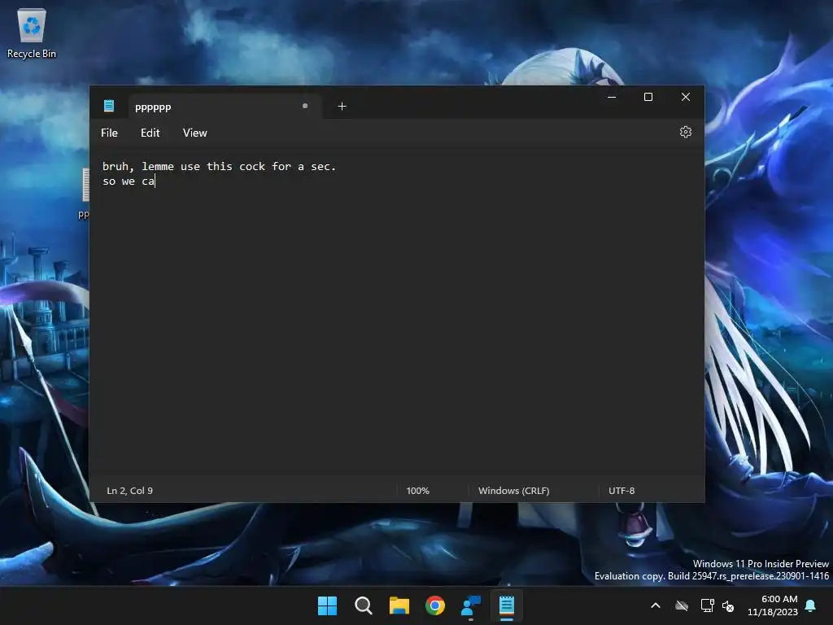Launch Google Chrome from taskbar
This screenshot has height=625, width=833.
435,605
